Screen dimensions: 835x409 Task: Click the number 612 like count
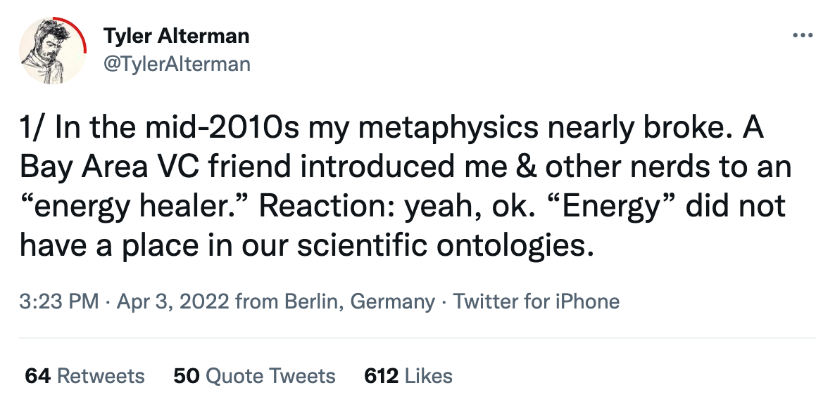382,376
